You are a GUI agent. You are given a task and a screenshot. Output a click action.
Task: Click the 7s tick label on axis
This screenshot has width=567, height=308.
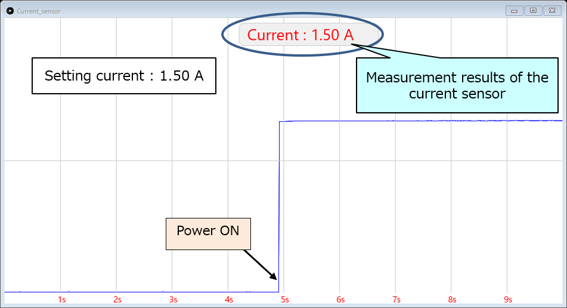pyautogui.click(x=396, y=299)
